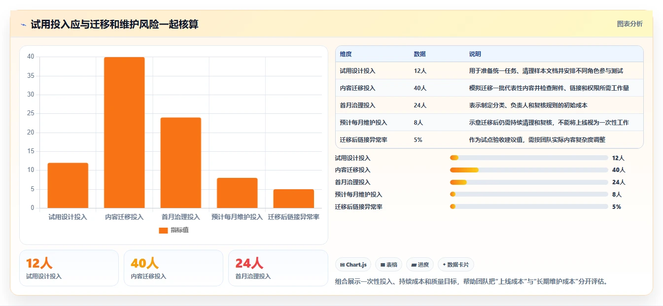
Task: Toggle the 指标值 legend swatch
Action: (x=163, y=230)
